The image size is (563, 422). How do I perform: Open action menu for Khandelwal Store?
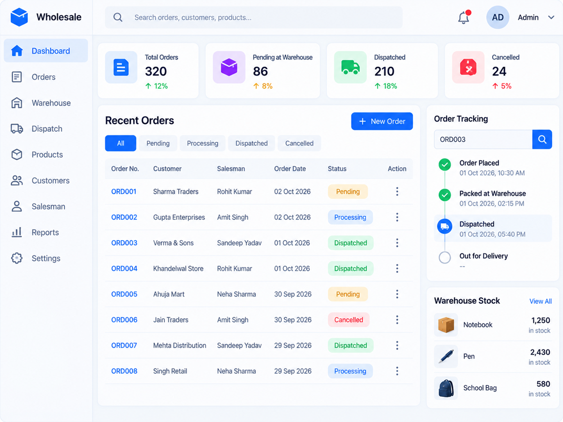[x=397, y=268]
